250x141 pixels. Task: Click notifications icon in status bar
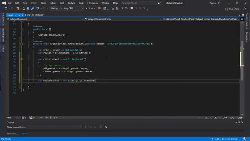pos(245,139)
